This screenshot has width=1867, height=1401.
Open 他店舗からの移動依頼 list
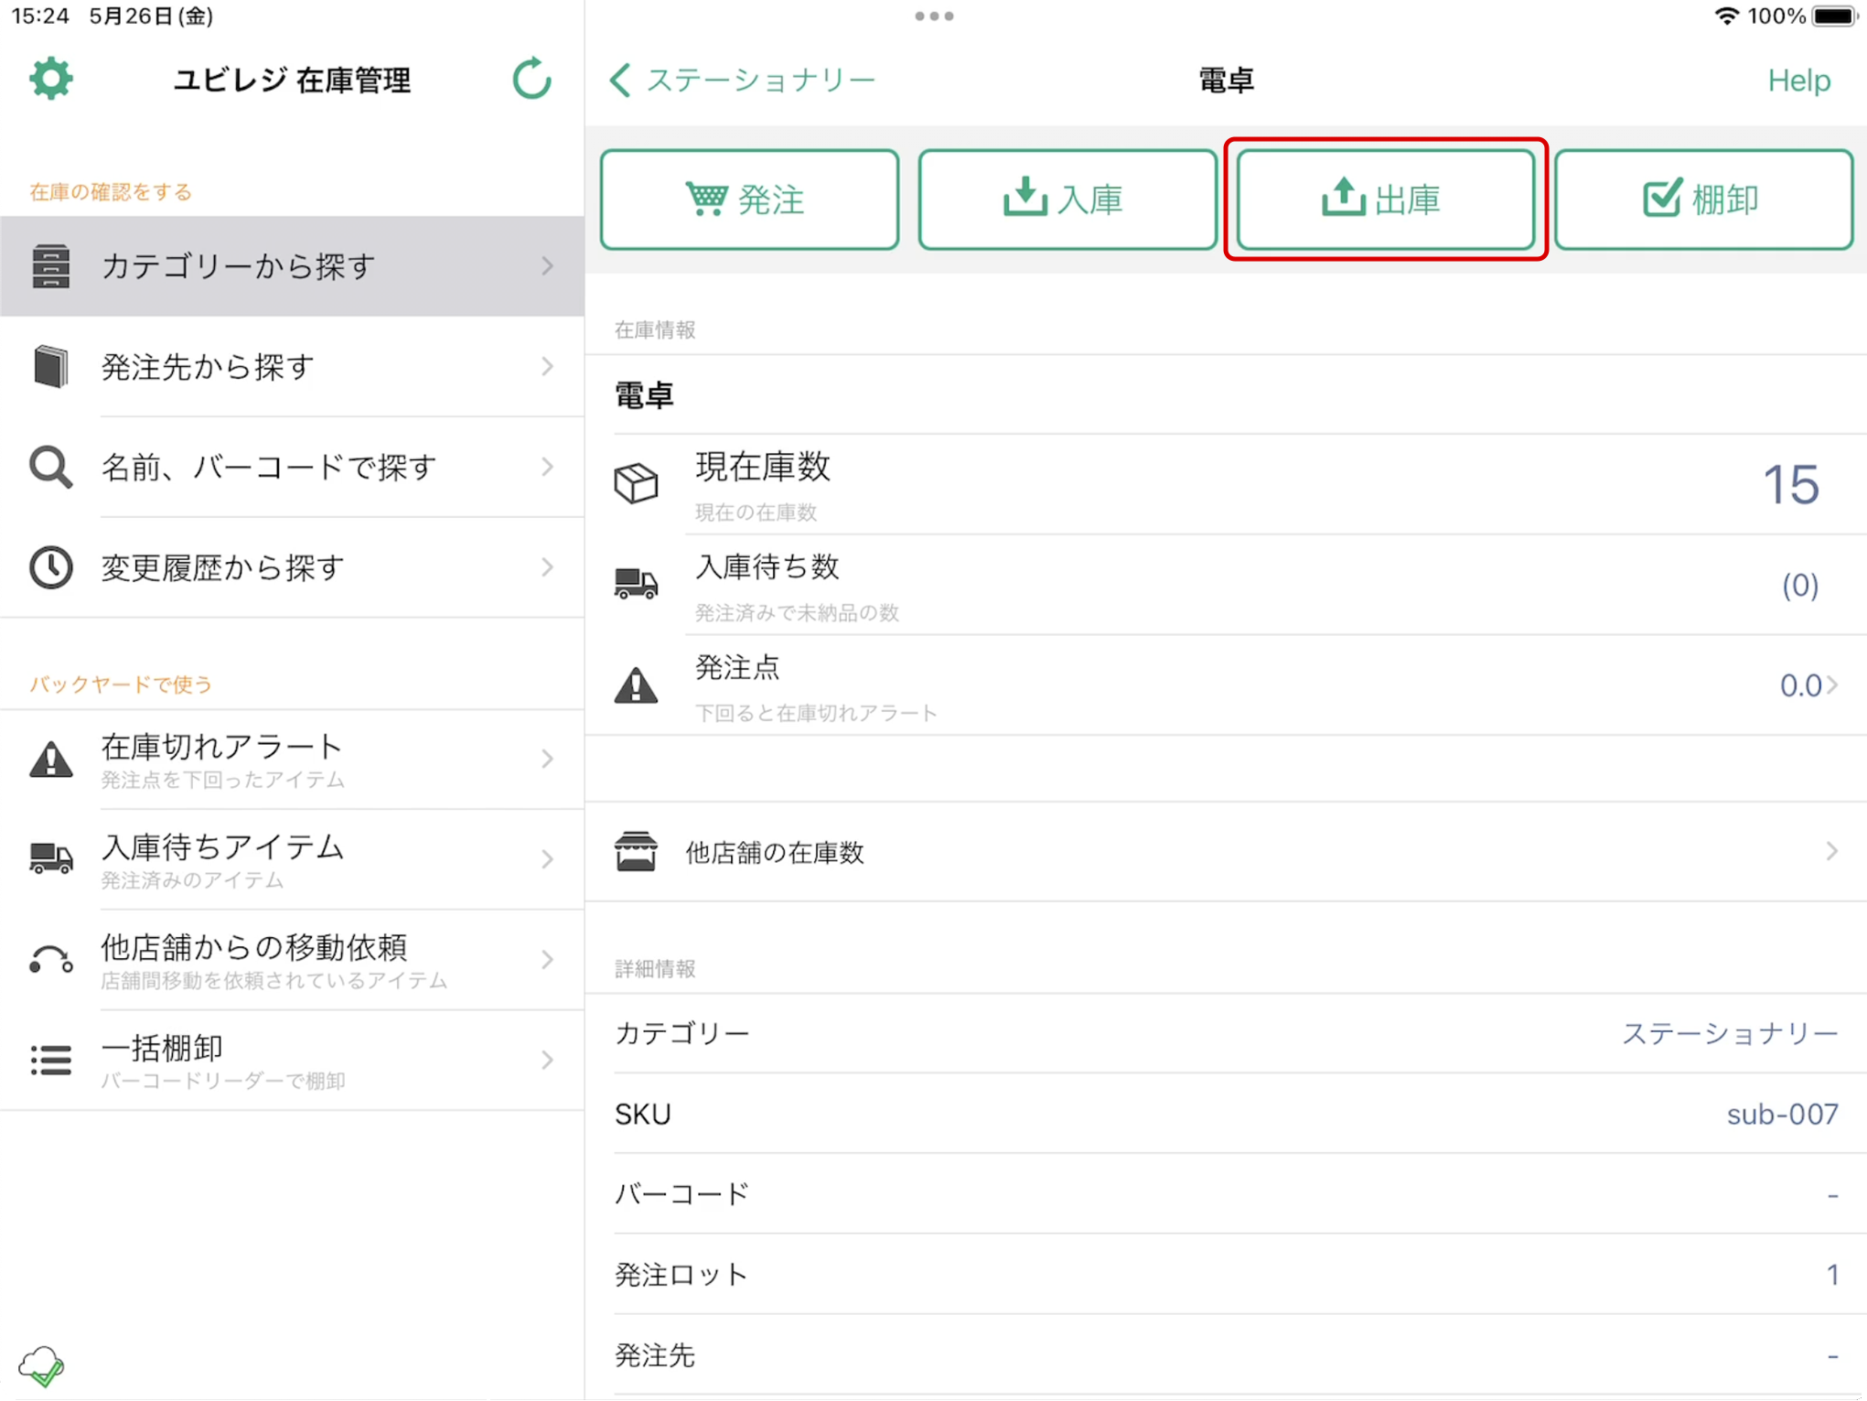pos(293,960)
